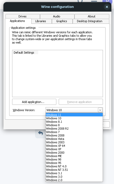Image resolution: width=114 pixels, height=184 pixels.
Task: Select the Windows 8 option
Action: pyautogui.click(x=74, y=125)
